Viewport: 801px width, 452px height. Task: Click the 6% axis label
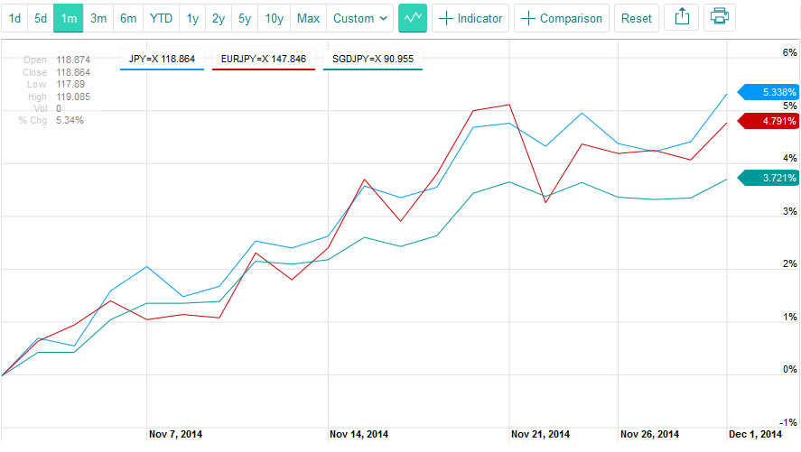click(790, 52)
